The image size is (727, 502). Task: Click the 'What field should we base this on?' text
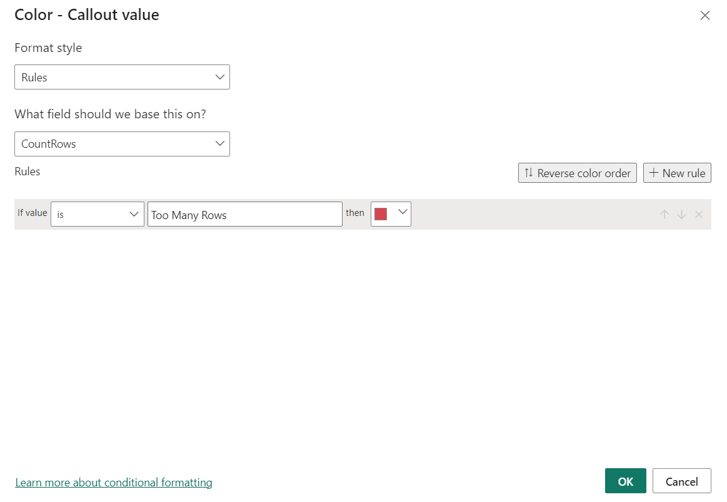tap(111, 115)
